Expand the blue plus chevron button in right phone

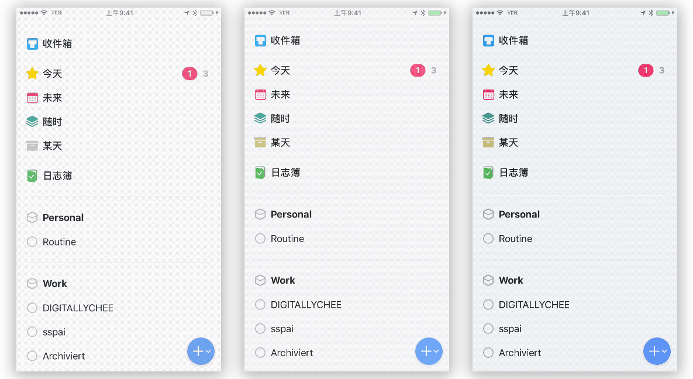(657, 351)
